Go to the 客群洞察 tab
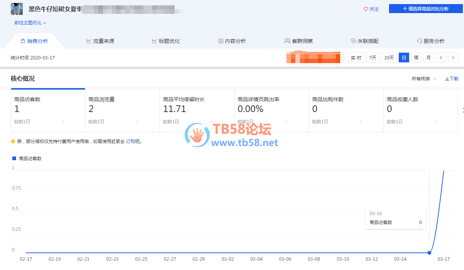464x270 pixels. 298,41
